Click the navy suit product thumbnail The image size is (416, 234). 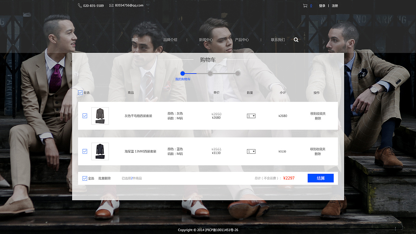click(x=100, y=151)
